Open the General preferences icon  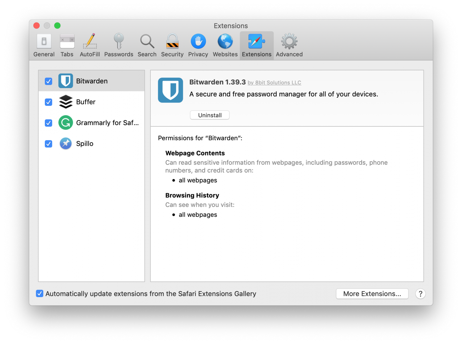coord(44,41)
